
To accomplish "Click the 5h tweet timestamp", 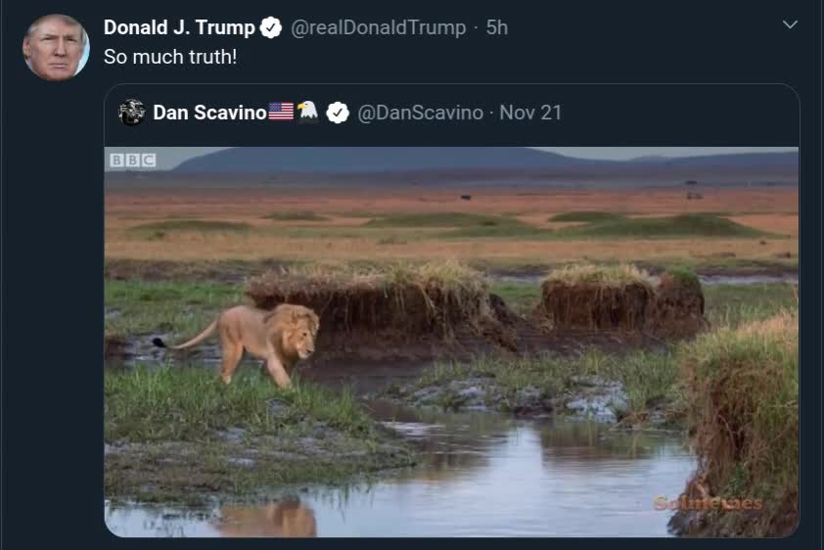I will [x=497, y=28].
